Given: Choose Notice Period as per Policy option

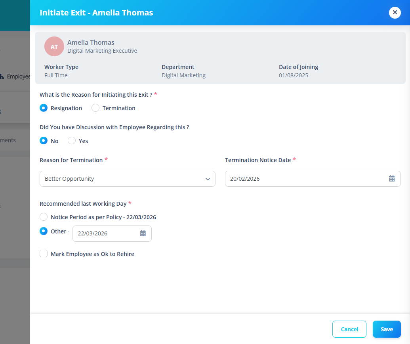Looking at the screenshot, I should [x=44, y=217].
